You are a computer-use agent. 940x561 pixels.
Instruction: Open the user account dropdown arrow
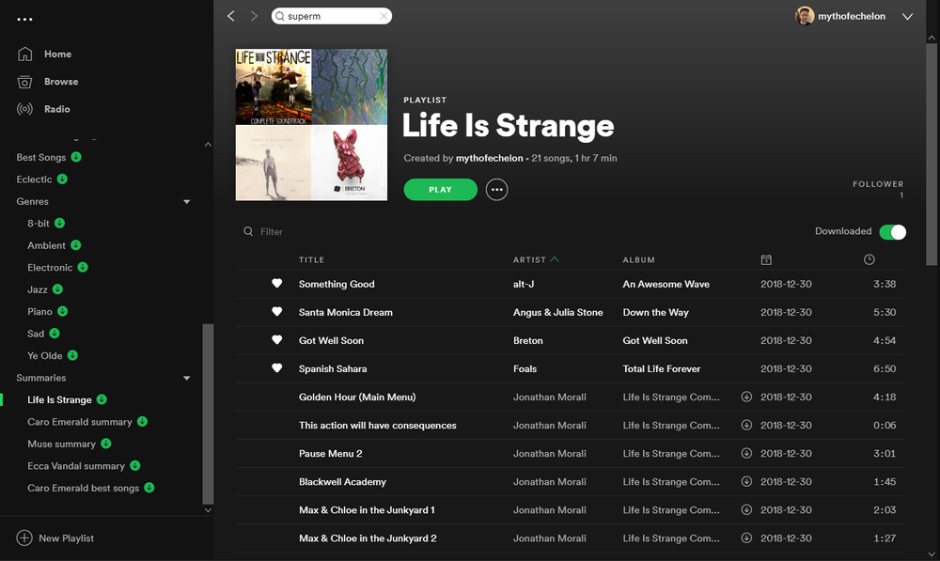[908, 17]
